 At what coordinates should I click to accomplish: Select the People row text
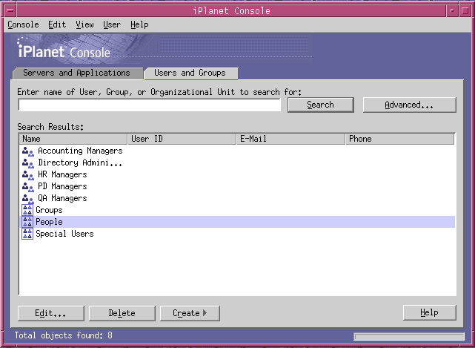pos(49,222)
